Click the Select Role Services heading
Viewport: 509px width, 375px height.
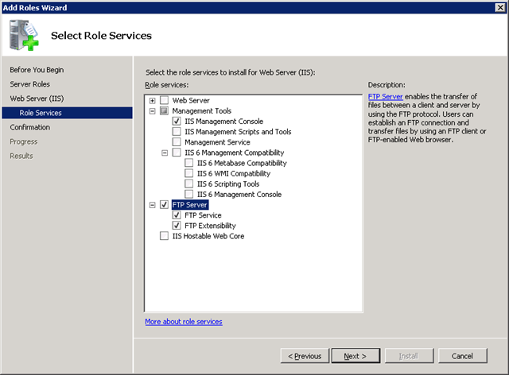click(x=101, y=36)
